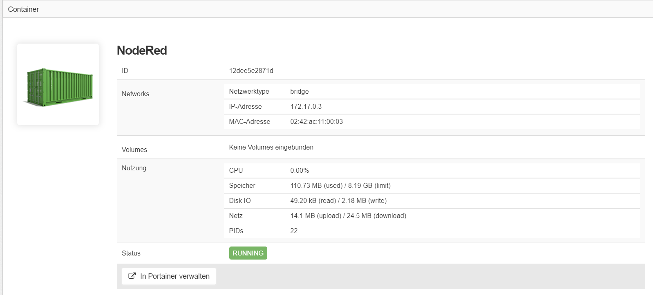Click the CPU label
Screen dimensions: 653x295
[x=236, y=171]
